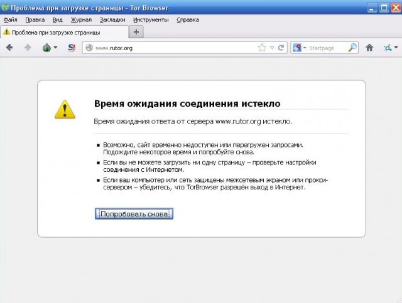402x303 pixels.
Task: Click the address bar showing www.rutor.org
Action: [x=170, y=48]
